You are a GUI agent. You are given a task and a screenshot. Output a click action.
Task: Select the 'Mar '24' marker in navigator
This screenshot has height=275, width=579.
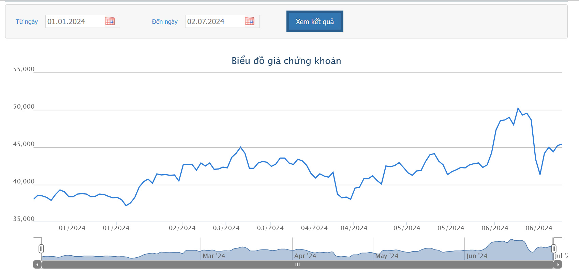tap(214, 256)
